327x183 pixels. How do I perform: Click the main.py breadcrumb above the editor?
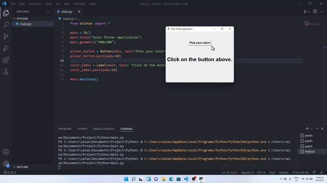[68, 19]
